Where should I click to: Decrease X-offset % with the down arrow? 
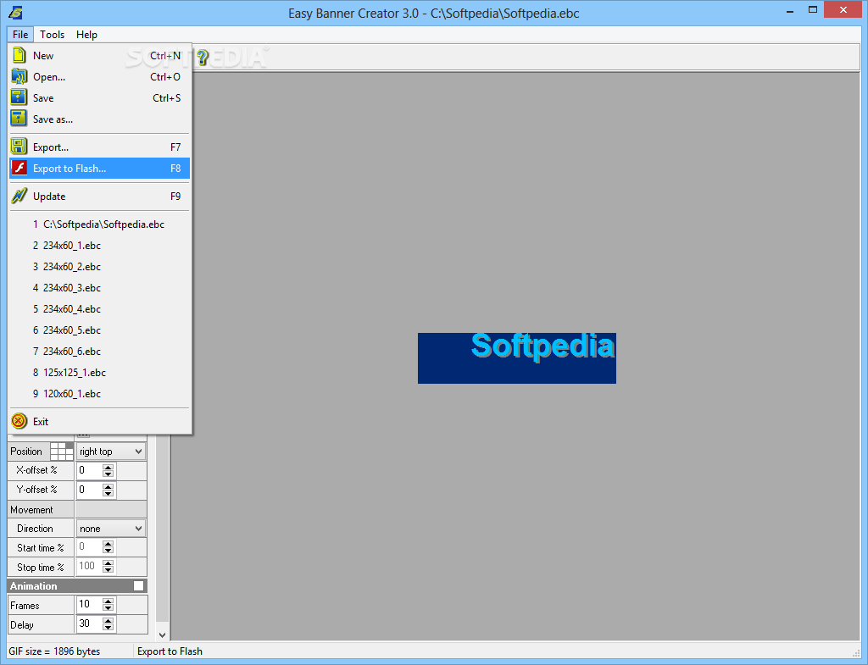tap(108, 474)
